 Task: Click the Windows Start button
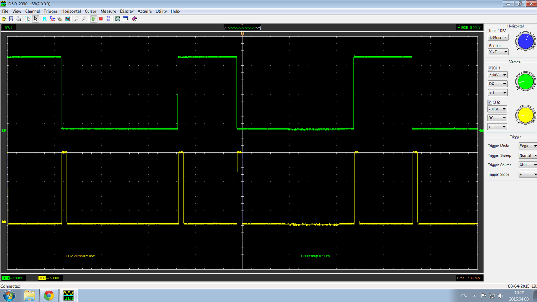click(x=8, y=296)
